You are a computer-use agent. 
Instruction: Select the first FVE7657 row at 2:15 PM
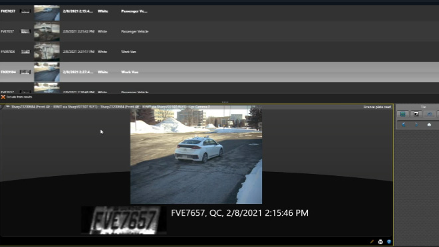(x=219, y=11)
